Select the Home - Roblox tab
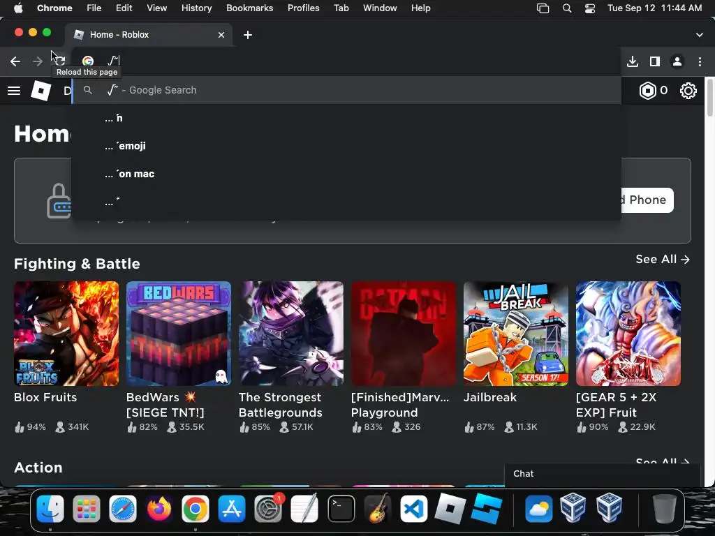This screenshot has height=536, width=715. pos(149,35)
